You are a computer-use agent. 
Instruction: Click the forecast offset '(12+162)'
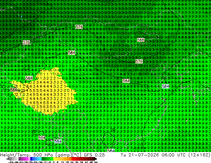[x=200, y=155]
